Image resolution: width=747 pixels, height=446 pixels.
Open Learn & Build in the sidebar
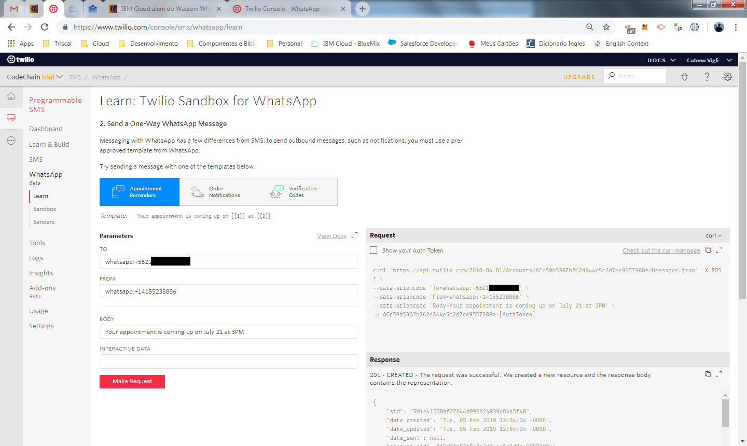49,144
